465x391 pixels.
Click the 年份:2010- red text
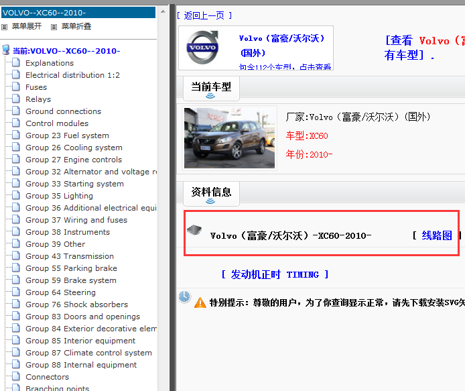(309, 154)
